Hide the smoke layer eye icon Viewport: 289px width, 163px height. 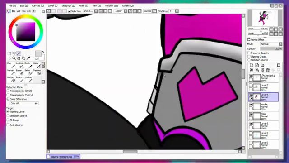[251, 105]
